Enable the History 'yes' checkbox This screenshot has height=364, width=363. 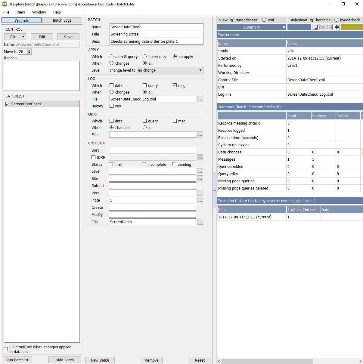pos(112,106)
